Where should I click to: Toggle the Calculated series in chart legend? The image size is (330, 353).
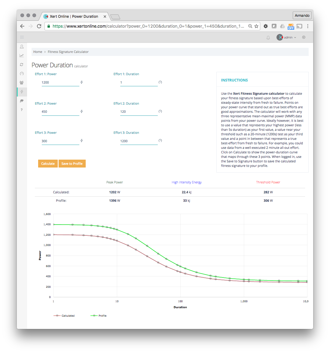click(64, 316)
